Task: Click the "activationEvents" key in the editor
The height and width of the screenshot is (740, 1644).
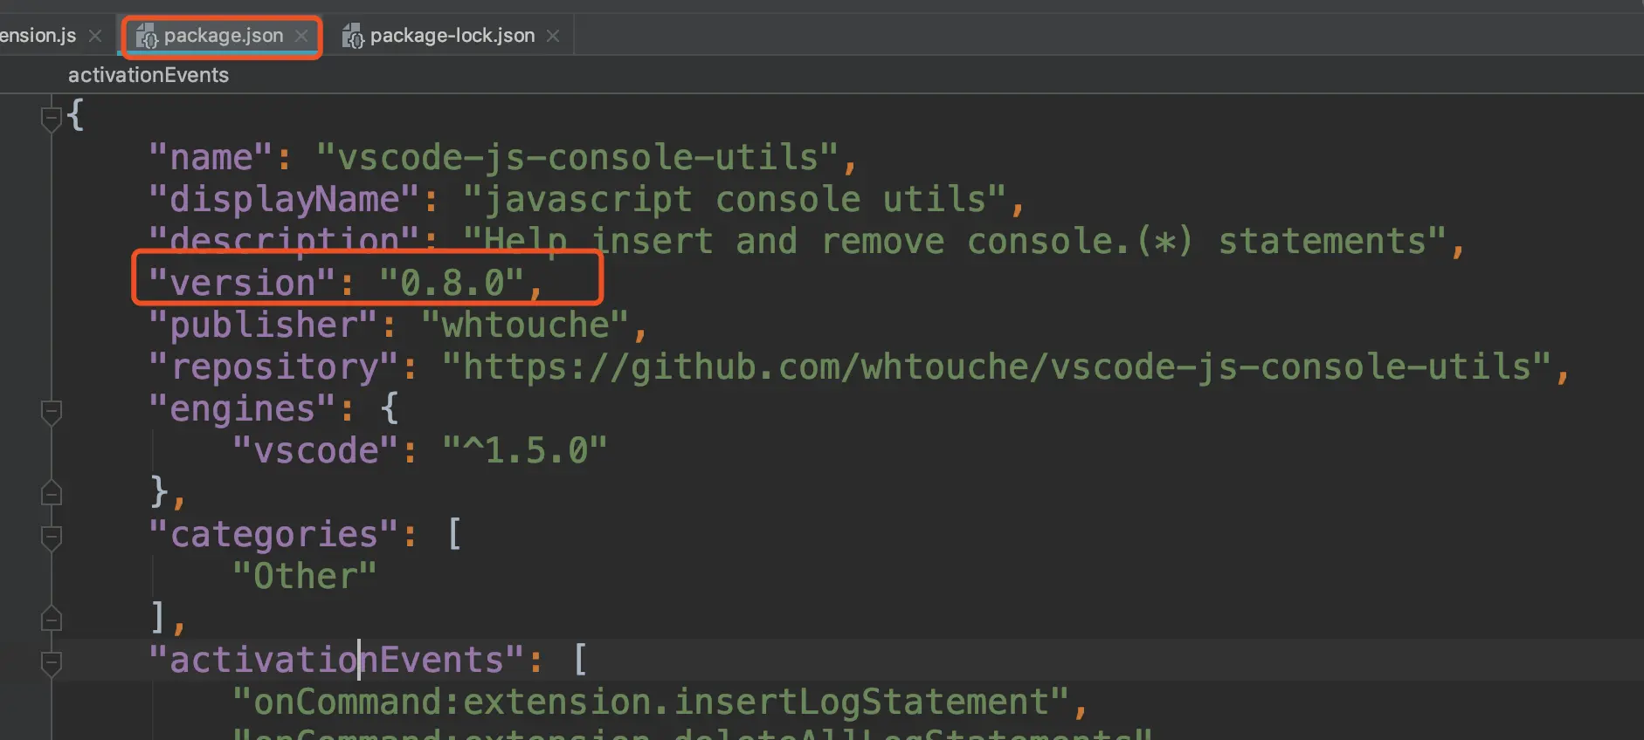Action: [336, 661]
